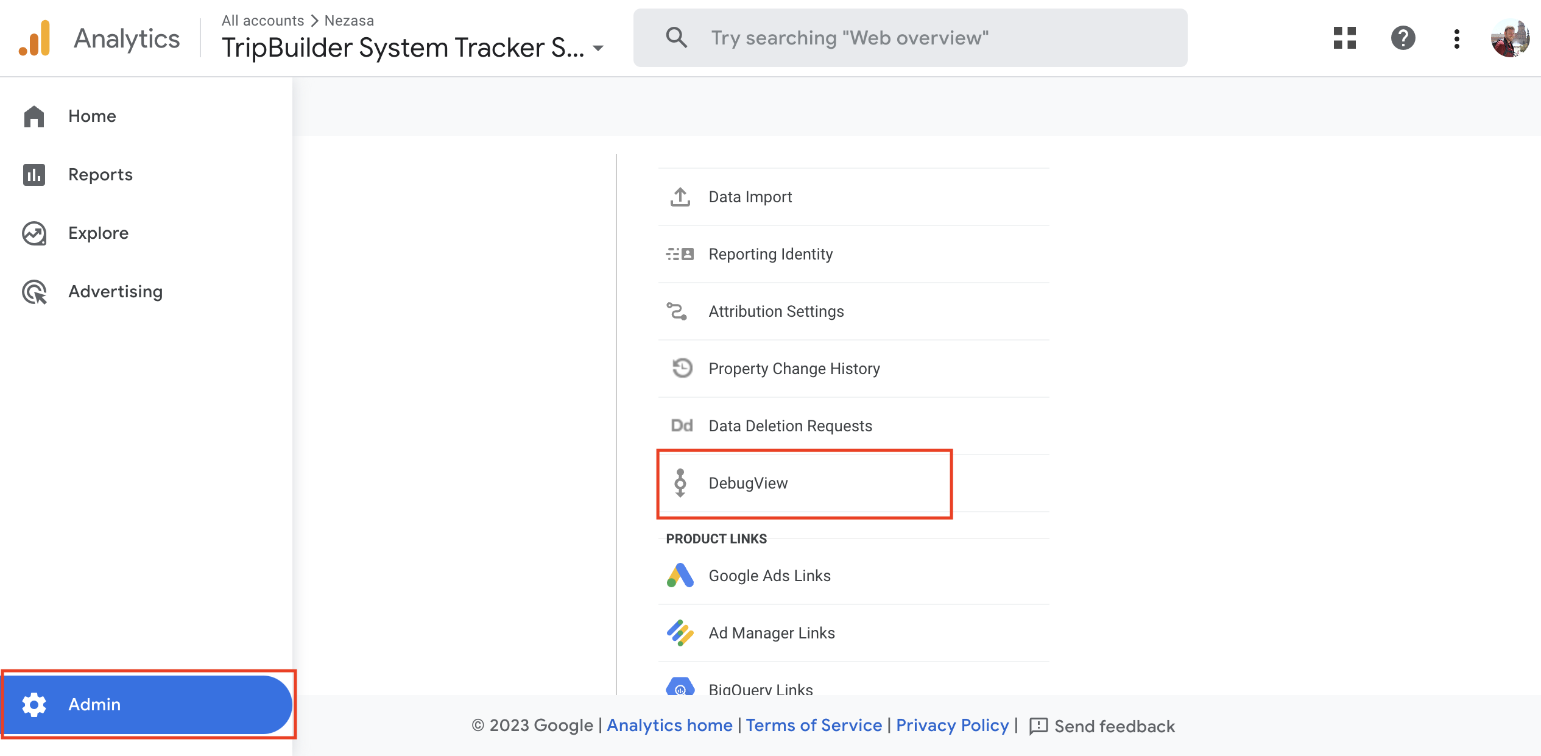The width and height of the screenshot is (1541, 756).
Task: Click the Data Deletion Requests Dd icon
Action: click(682, 425)
